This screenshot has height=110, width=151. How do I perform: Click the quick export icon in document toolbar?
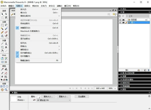coord(115,14)
